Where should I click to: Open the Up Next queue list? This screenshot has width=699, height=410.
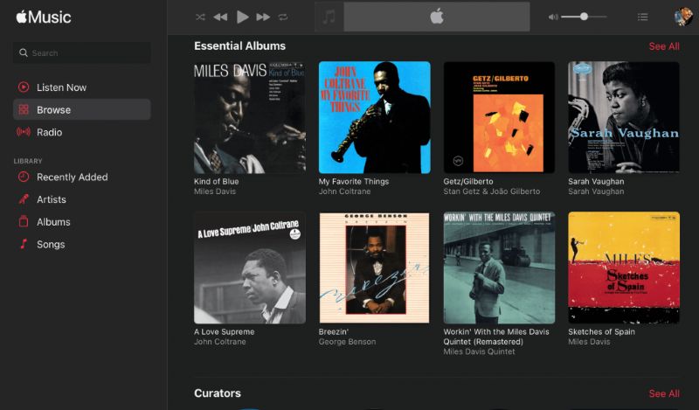click(643, 17)
